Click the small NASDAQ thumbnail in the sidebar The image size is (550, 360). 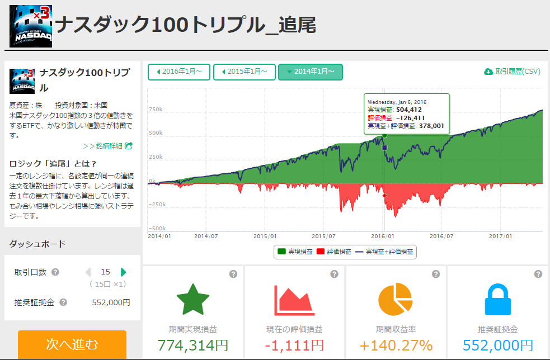tap(22, 81)
